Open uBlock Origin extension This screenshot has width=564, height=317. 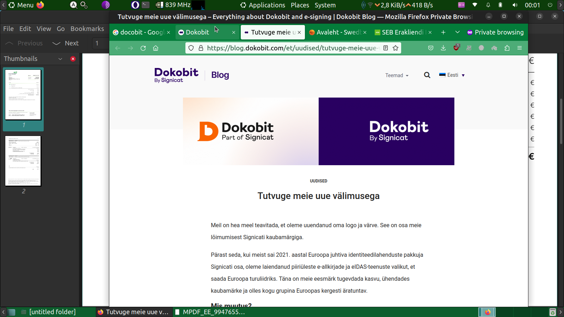tap(456, 48)
